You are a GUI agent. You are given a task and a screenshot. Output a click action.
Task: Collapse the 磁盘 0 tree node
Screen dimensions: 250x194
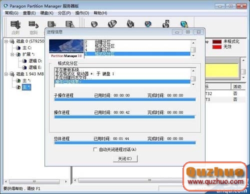pos(6,41)
